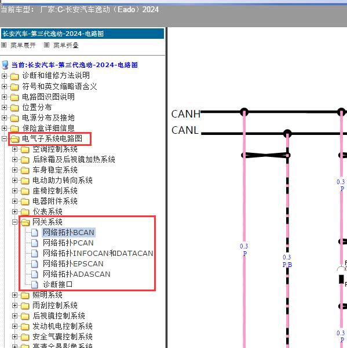The height and width of the screenshot is (348, 347).
Task: Expand the 电动助力转向系统 node
Action: coord(14,181)
